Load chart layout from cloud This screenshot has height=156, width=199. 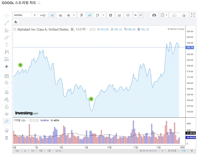(x=174, y=15)
